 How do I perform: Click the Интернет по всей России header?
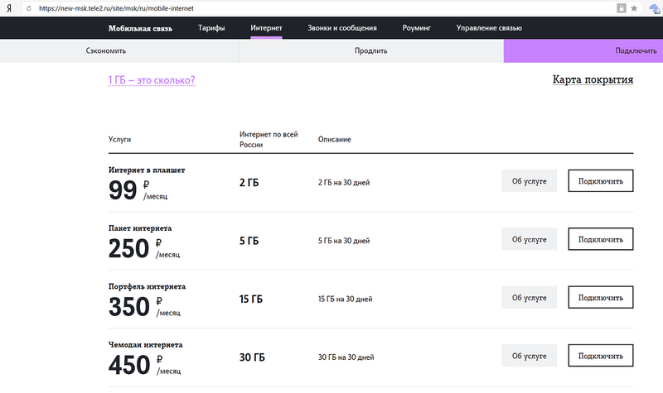click(269, 139)
